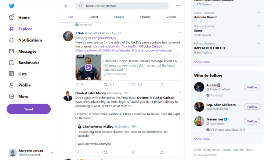Like J Dub's tweet heart icon
This screenshot has width=275, height=160.
[134, 85]
